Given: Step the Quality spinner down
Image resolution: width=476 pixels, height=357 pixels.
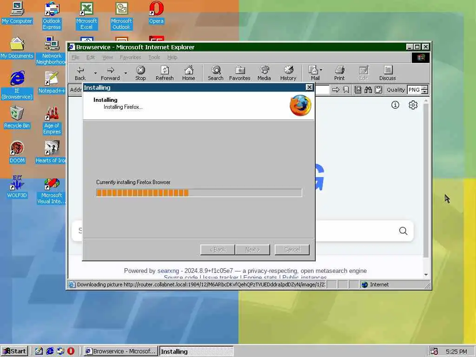Looking at the screenshot, I should pos(425,92).
